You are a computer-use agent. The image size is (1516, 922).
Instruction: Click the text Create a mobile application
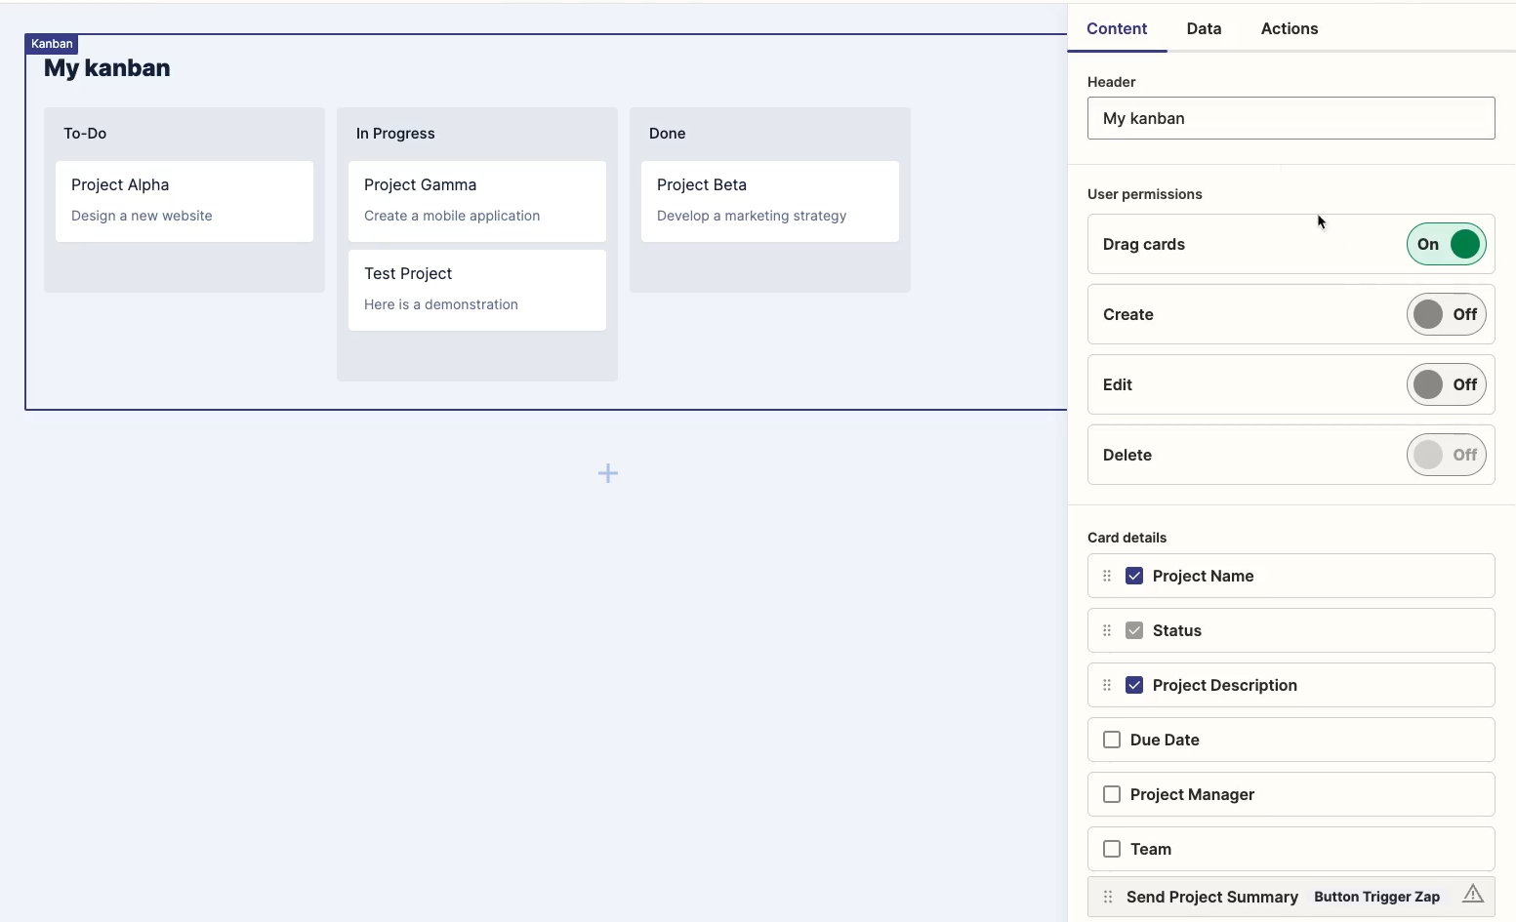coord(452,216)
